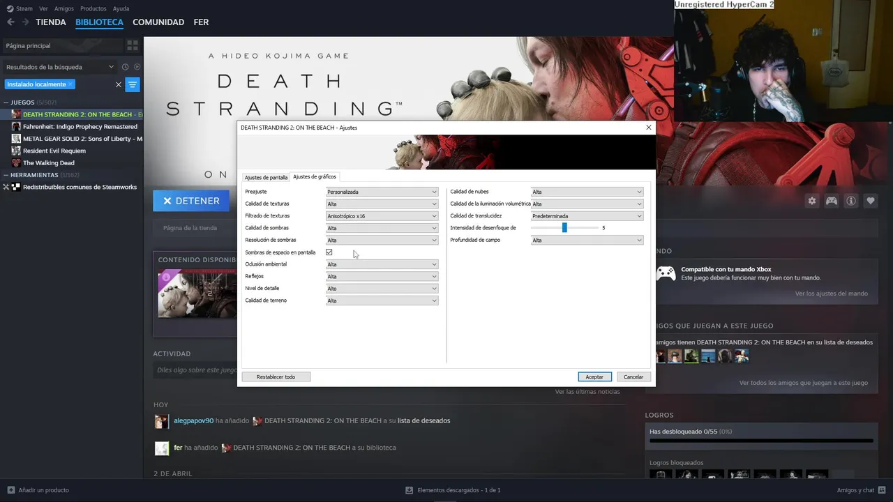Go back with Steam's back arrow
Screen dimensions: 893x502
(x=10, y=22)
